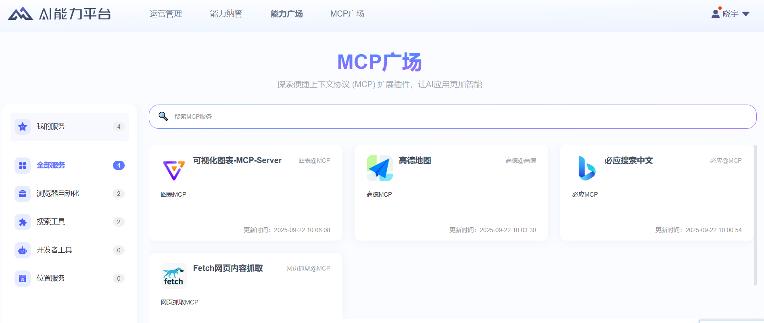Click the magnifier icon in search bar

click(163, 116)
